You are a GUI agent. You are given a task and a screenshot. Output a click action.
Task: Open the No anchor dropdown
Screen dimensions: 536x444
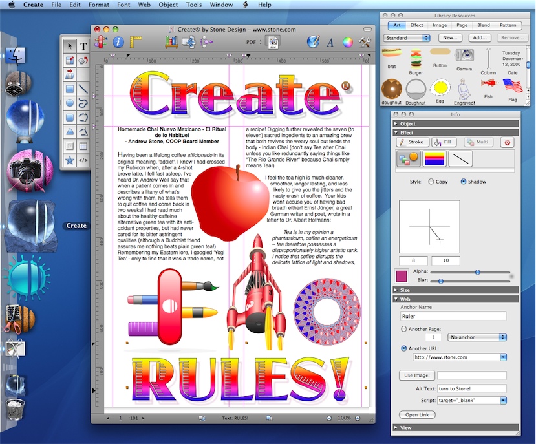(x=477, y=337)
